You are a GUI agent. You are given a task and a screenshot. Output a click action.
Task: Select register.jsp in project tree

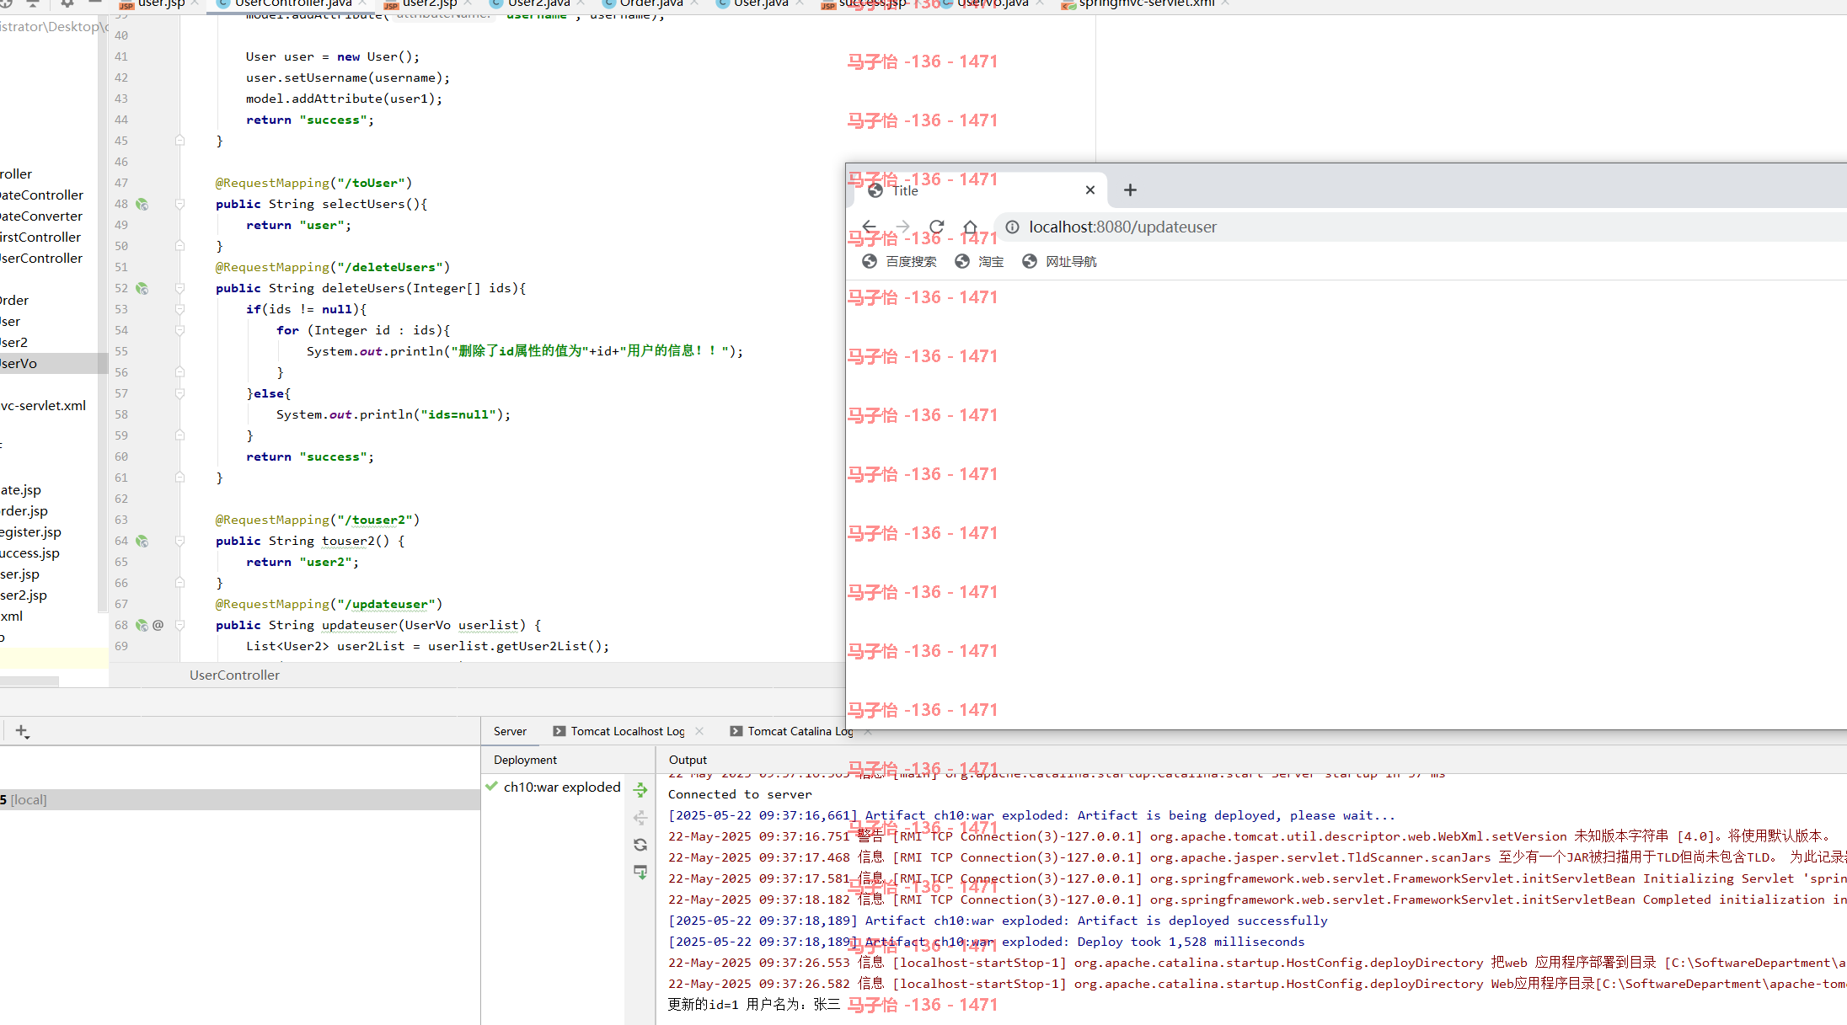(30, 531)
